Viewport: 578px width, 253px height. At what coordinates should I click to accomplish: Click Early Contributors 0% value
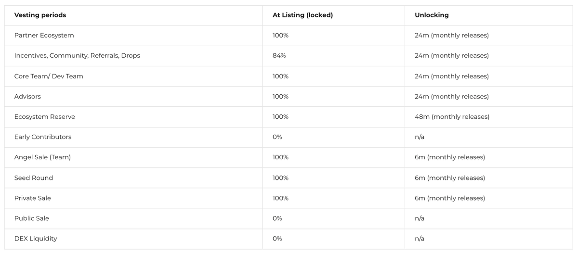[277, 137]
